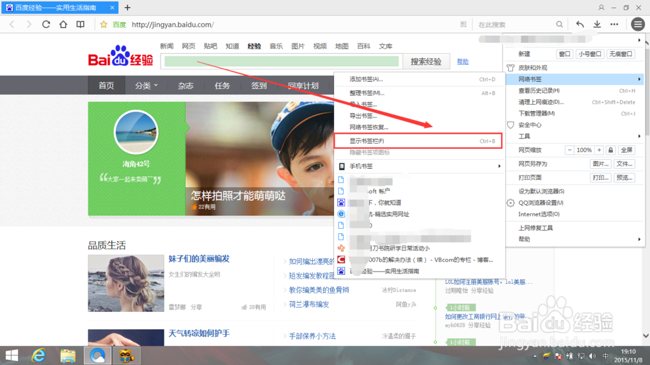Click the 无痕窗口 button
Screen dimensions: 650x365
pos(621,54)
